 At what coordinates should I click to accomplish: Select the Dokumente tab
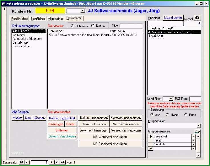point(74,18)
